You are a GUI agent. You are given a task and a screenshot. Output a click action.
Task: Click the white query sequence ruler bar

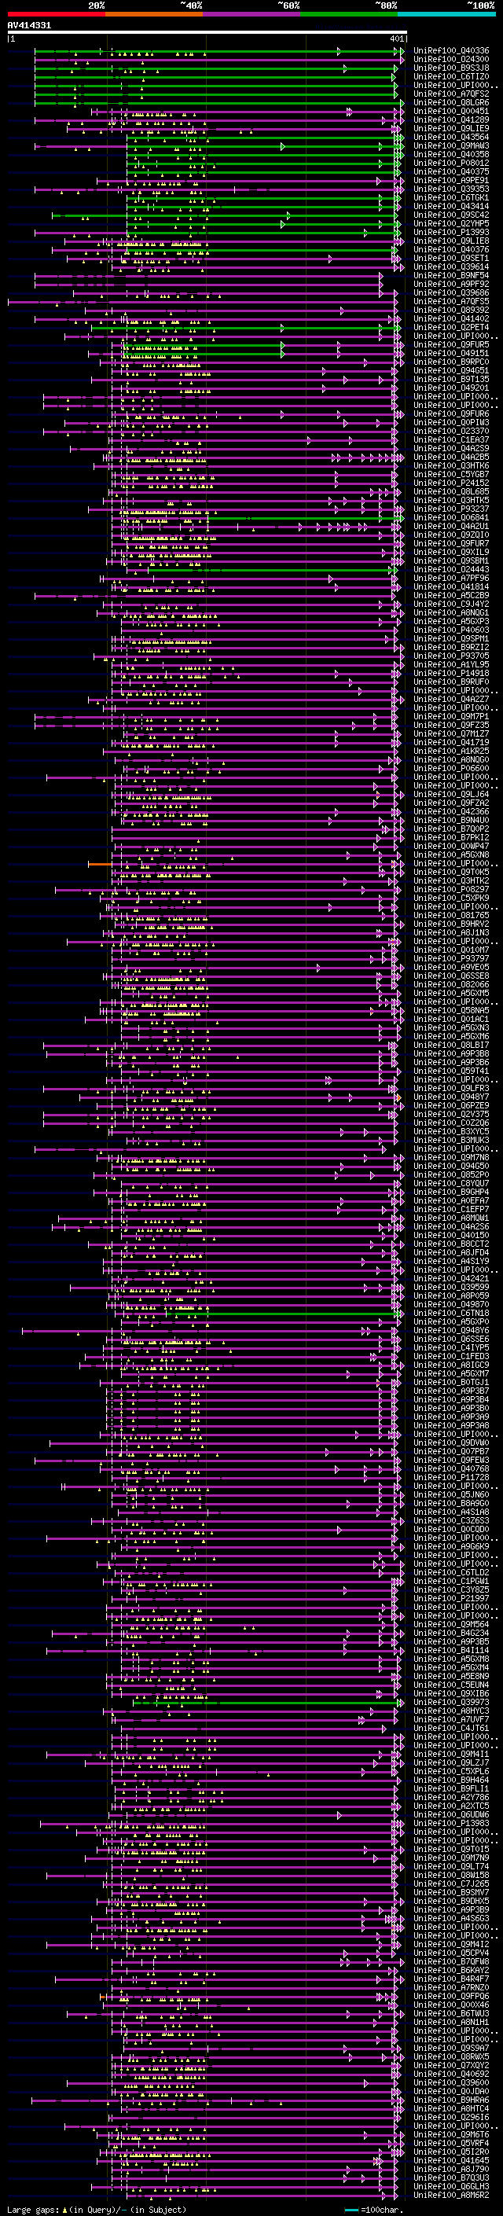pos(207,33)
